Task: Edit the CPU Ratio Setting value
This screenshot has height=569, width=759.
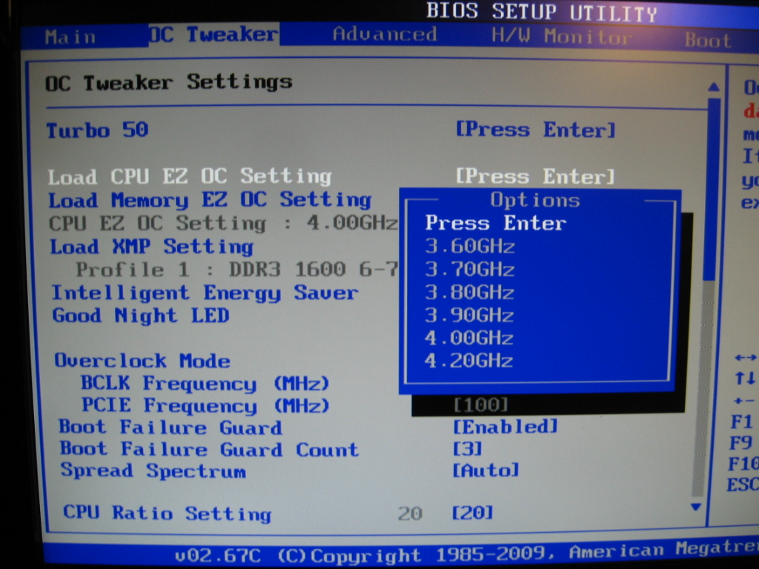Action: [472, 513]
